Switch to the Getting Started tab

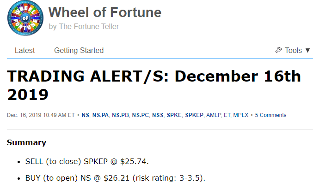[79, 50]
